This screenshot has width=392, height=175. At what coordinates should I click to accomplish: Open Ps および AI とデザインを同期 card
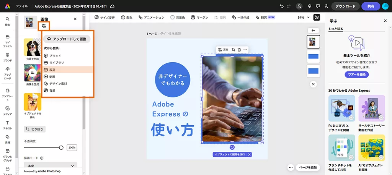tap(342, 113)
